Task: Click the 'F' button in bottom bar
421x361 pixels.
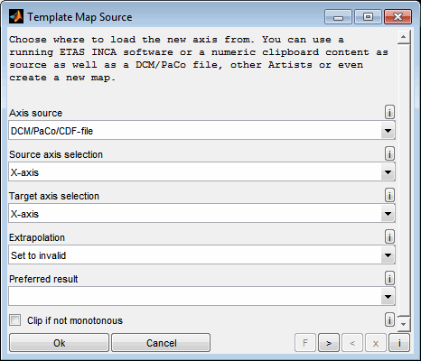Action: tap(305, 343)
